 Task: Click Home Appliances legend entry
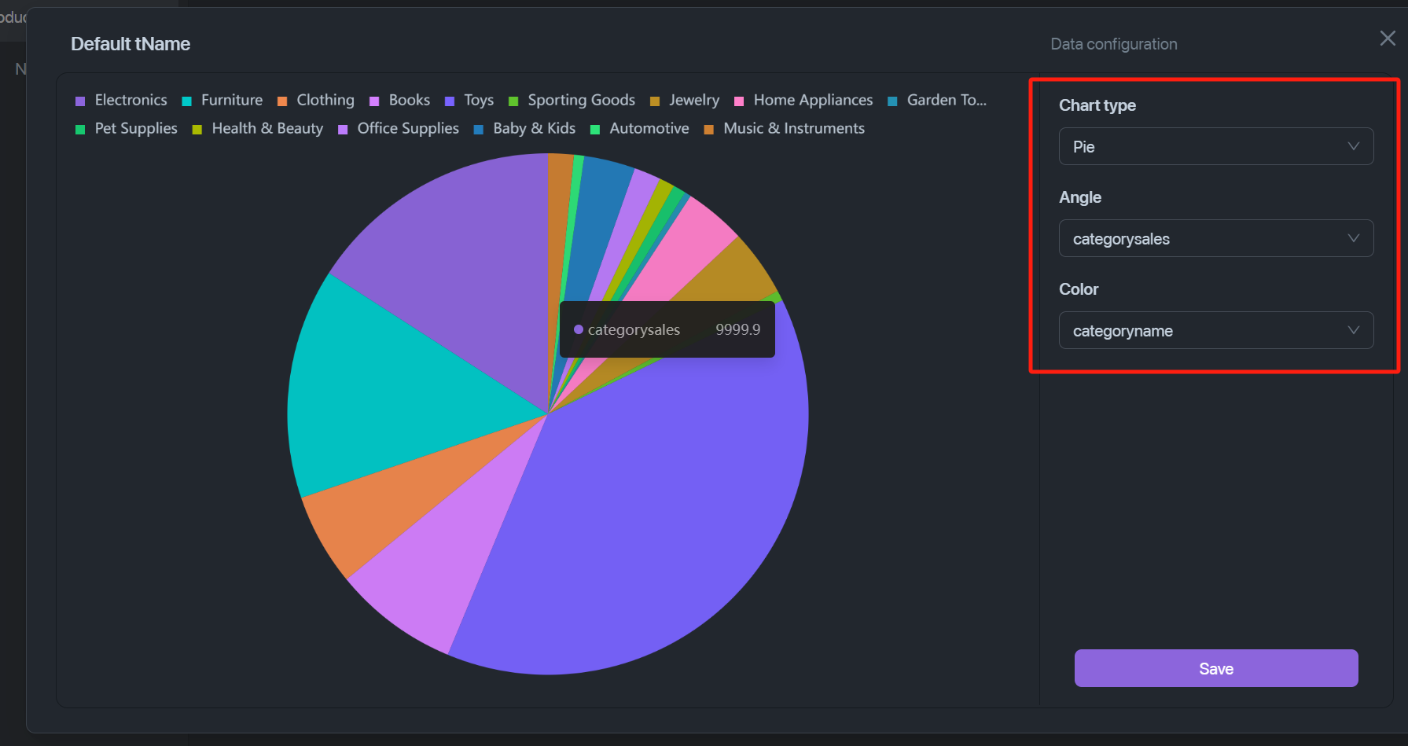[812, 101]
